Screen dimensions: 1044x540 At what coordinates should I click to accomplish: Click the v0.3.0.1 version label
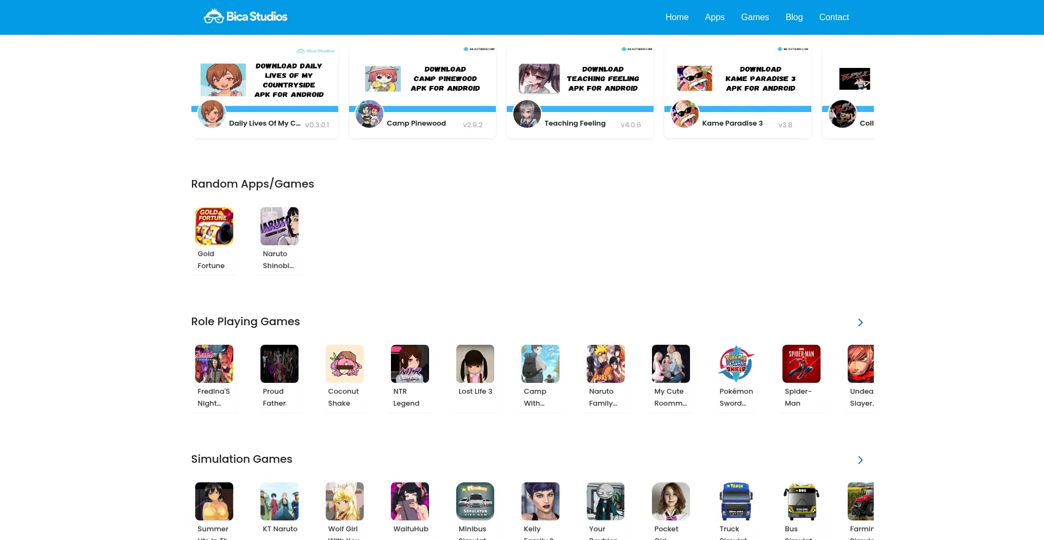click(317, 125)
